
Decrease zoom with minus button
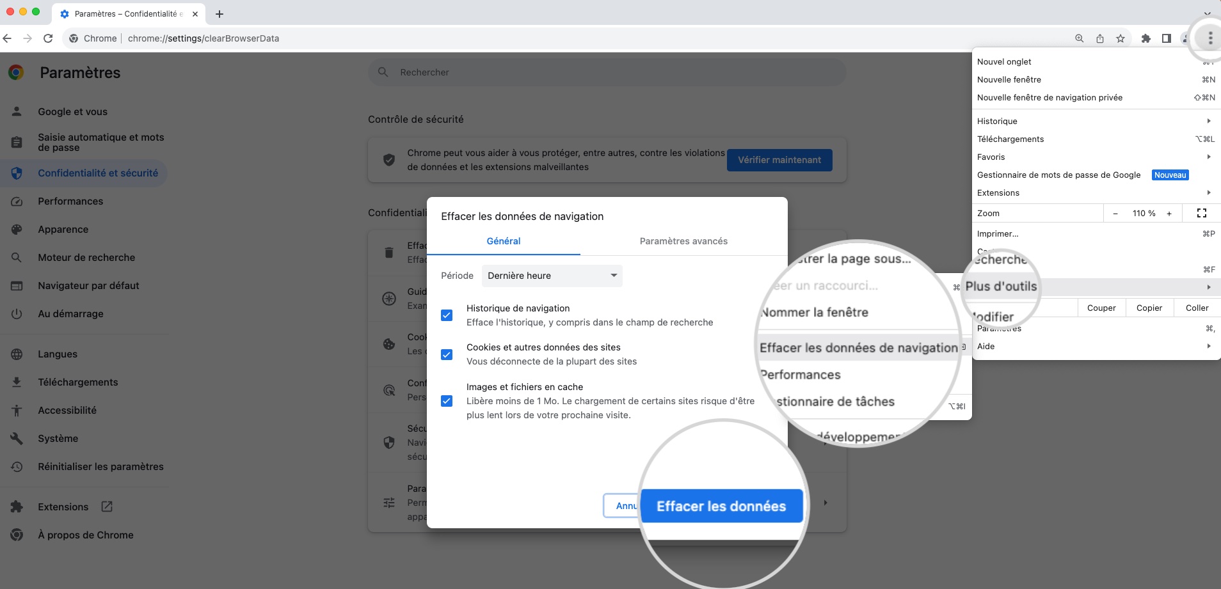click(1115, 214)
